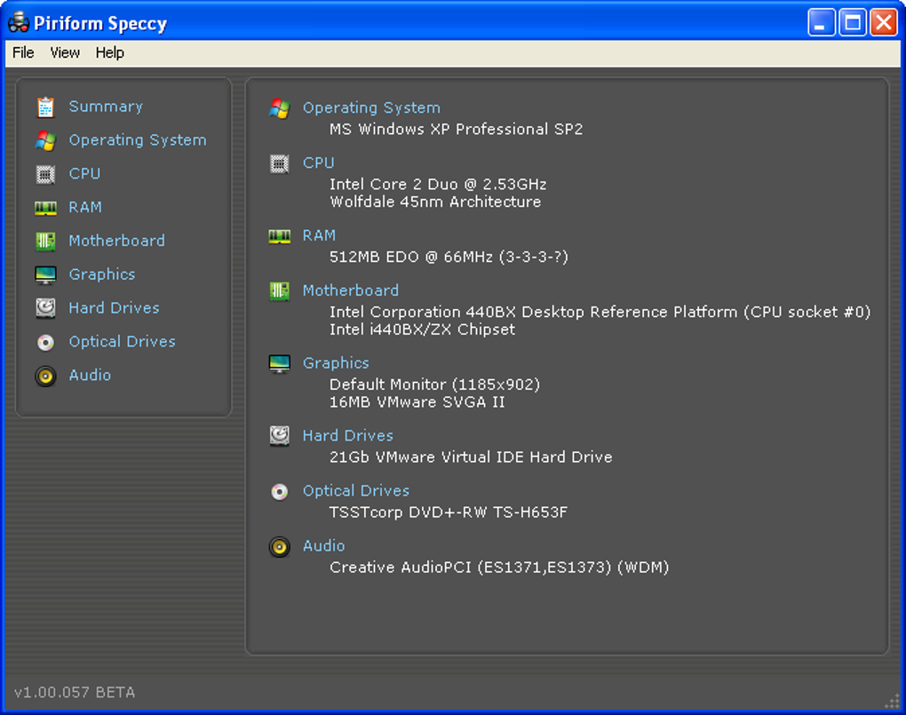Open the Operating System heading link in main panel
This screenshot has height=715, width=906.
(371, 108)
